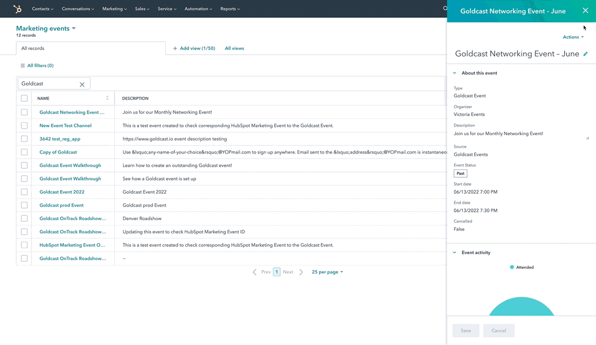Open the Marketing events object dropdown
This screenshot has width=596, height=345.
coord(46,29)
